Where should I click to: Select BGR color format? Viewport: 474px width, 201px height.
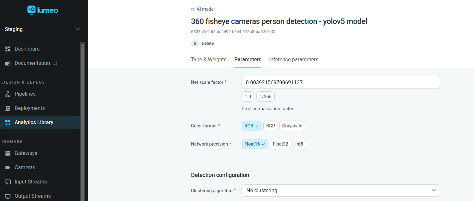click(x=270, y=126)
